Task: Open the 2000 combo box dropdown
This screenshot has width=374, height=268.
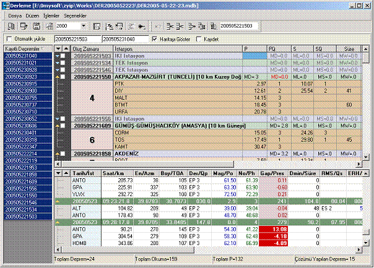Action: (84, 27)
